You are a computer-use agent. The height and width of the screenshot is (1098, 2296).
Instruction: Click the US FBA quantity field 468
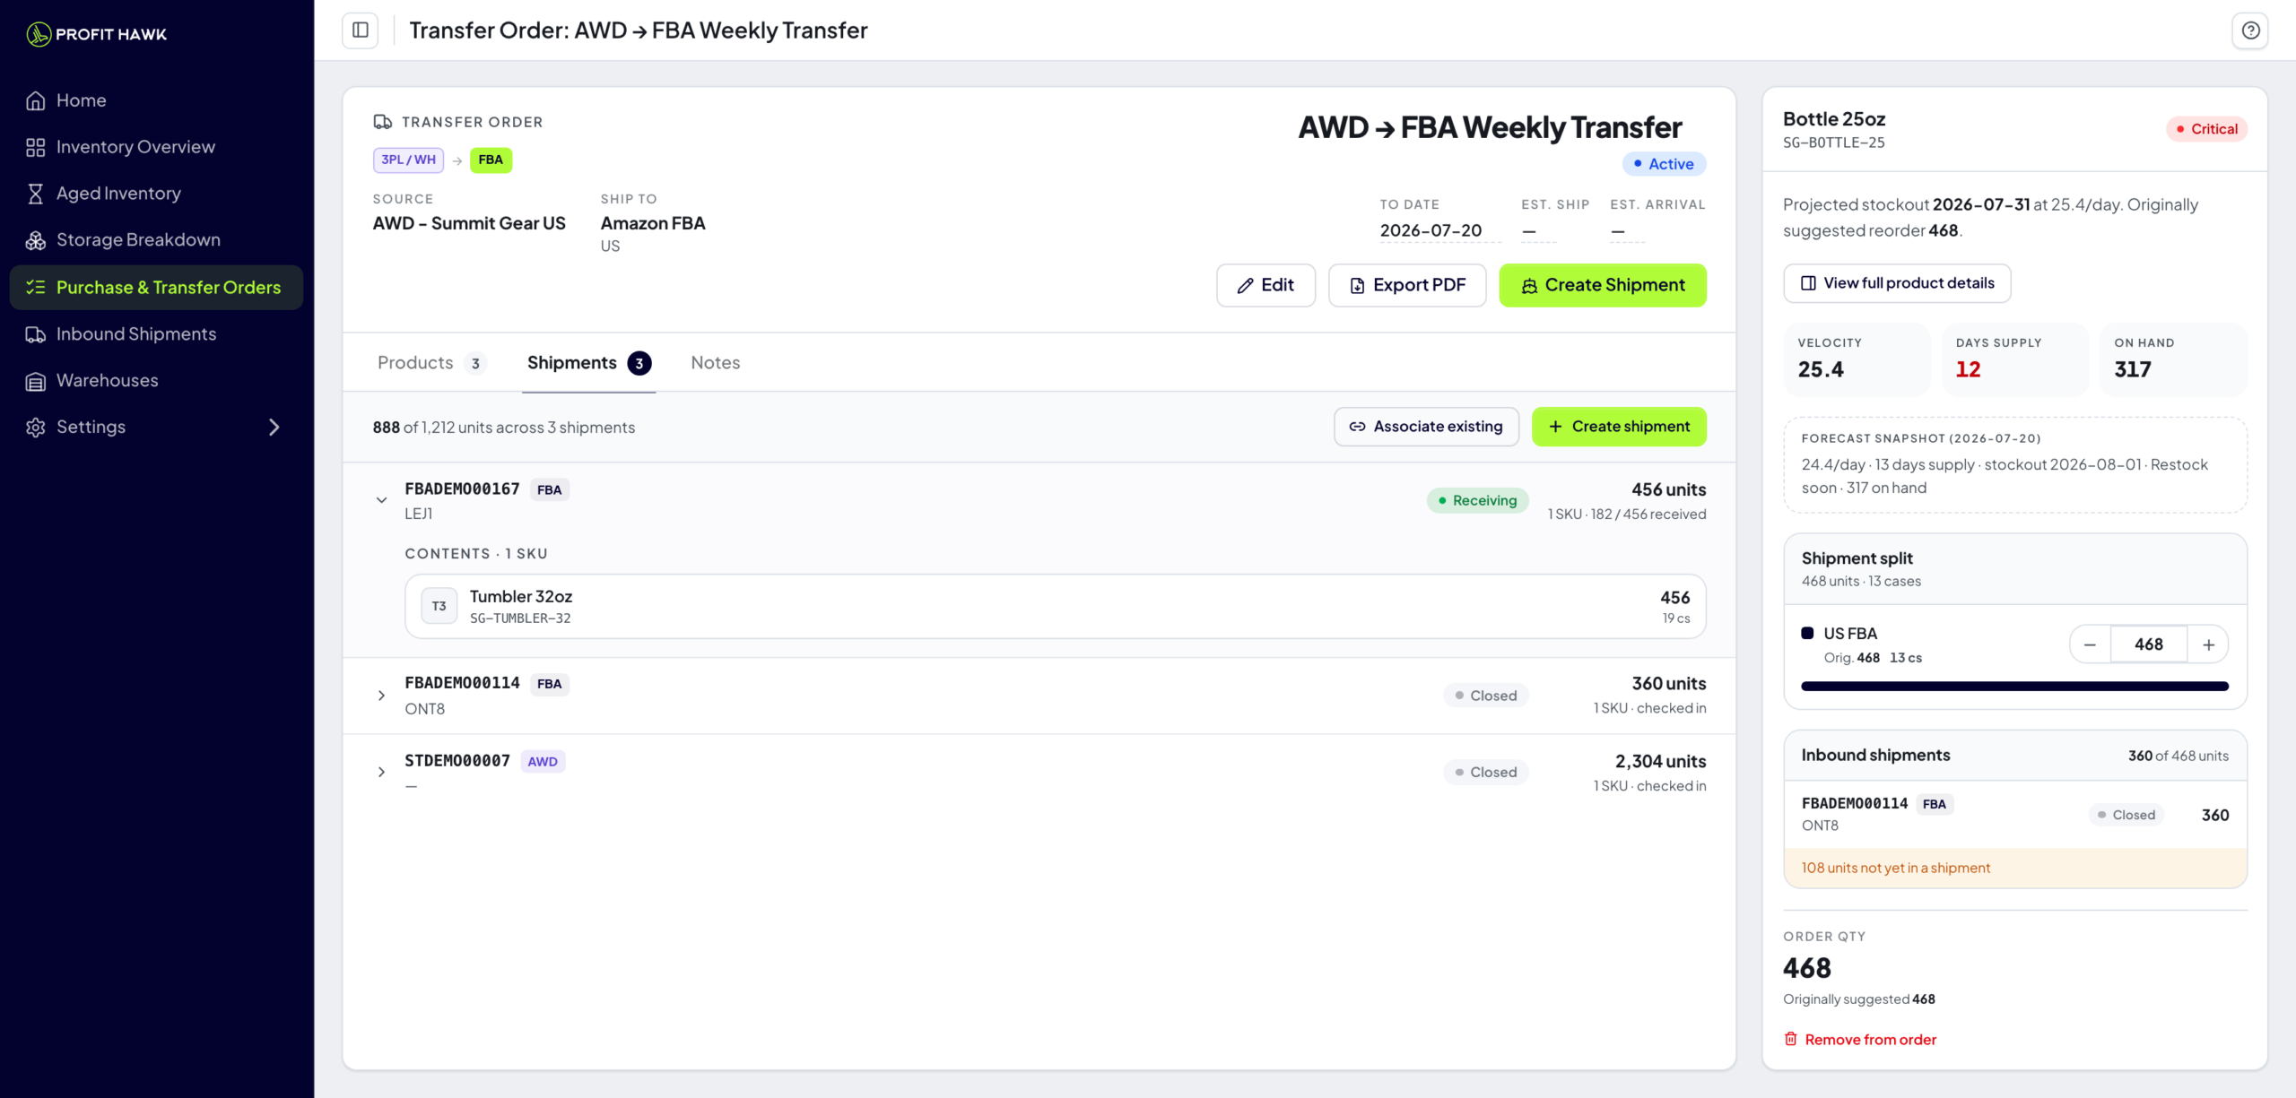2149,645
